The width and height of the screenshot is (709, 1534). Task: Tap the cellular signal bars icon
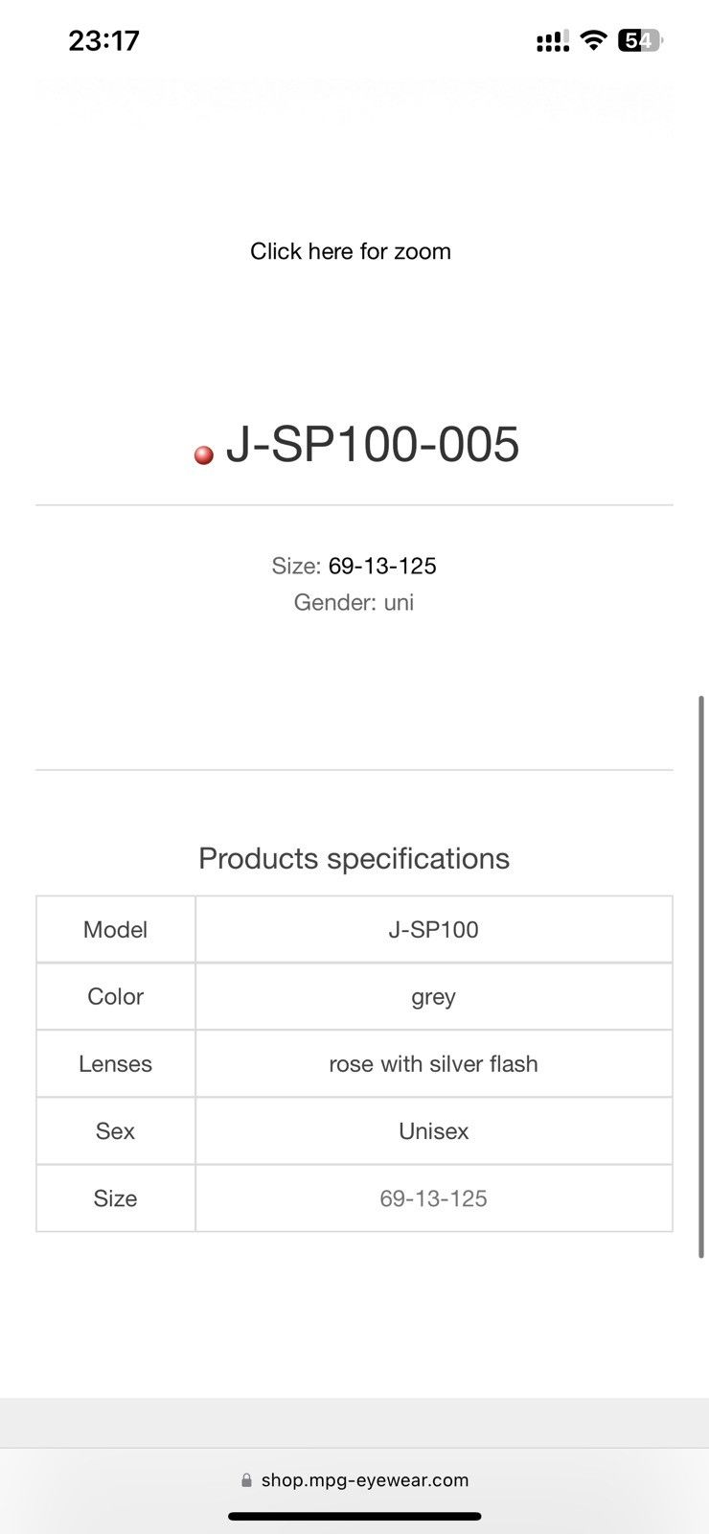pos(553,40)
